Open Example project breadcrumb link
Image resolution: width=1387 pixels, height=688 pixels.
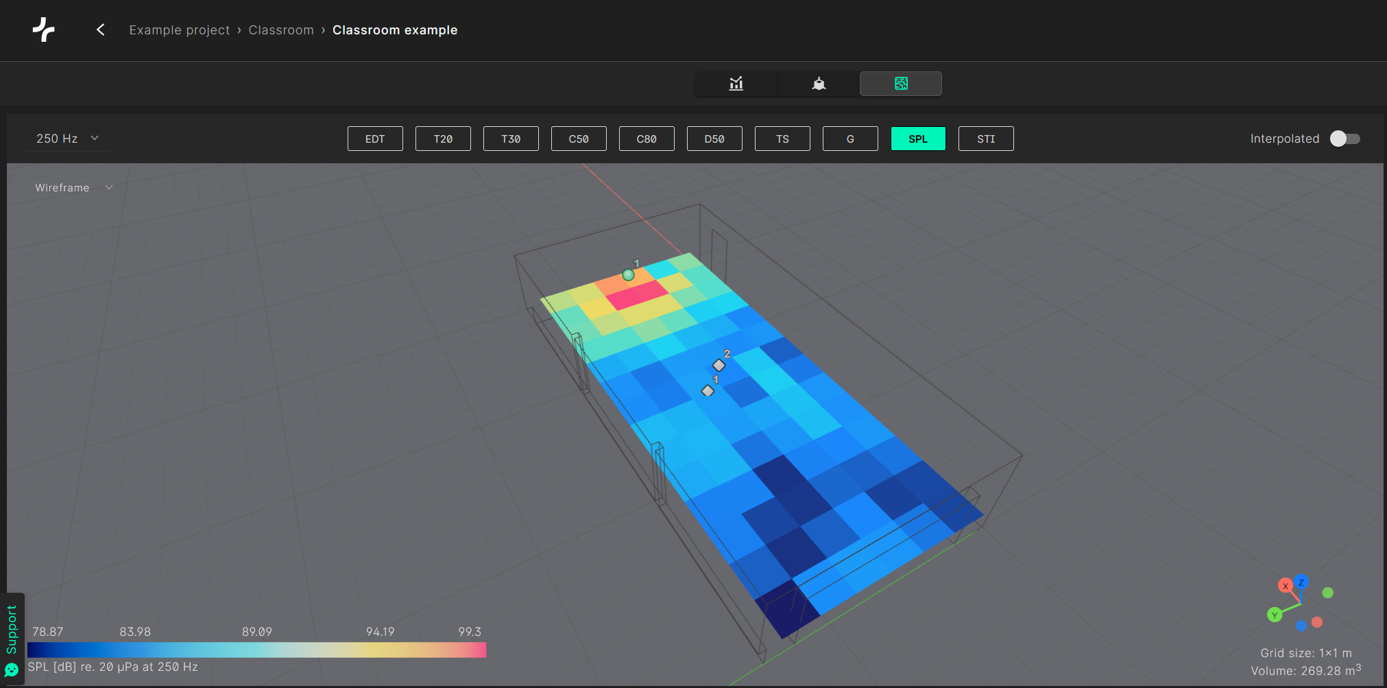point(180,30)
